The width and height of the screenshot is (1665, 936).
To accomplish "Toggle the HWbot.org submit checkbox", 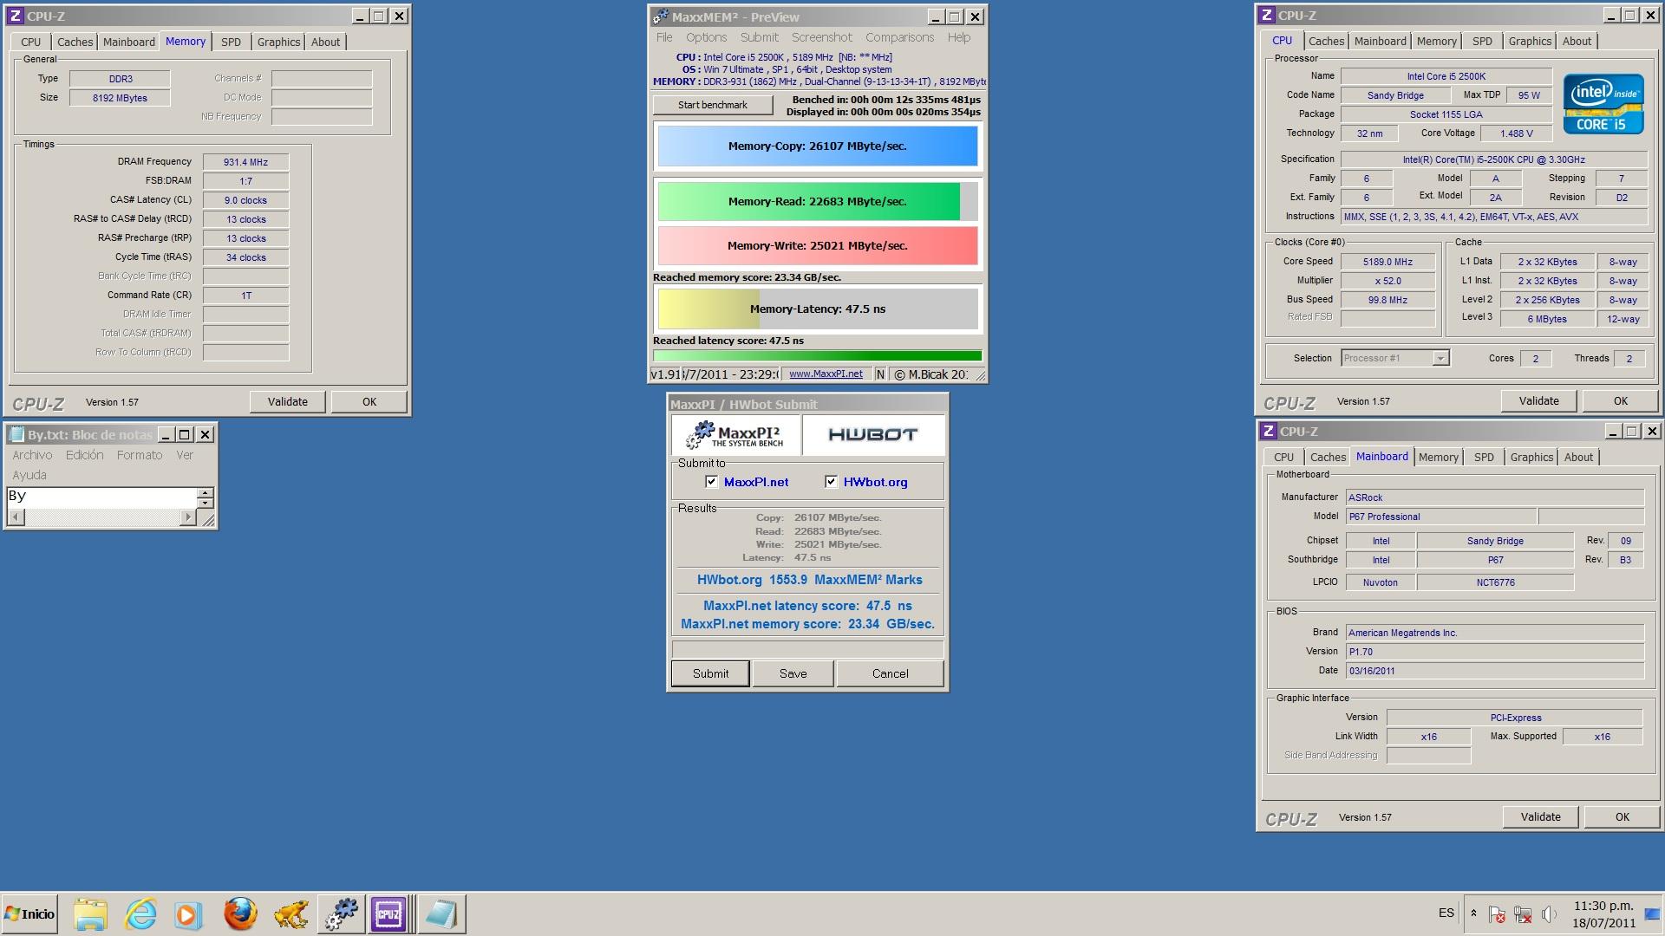I will 831,482.
